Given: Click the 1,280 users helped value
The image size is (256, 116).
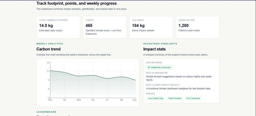Looking at the screenshot, I should point(183,26).
